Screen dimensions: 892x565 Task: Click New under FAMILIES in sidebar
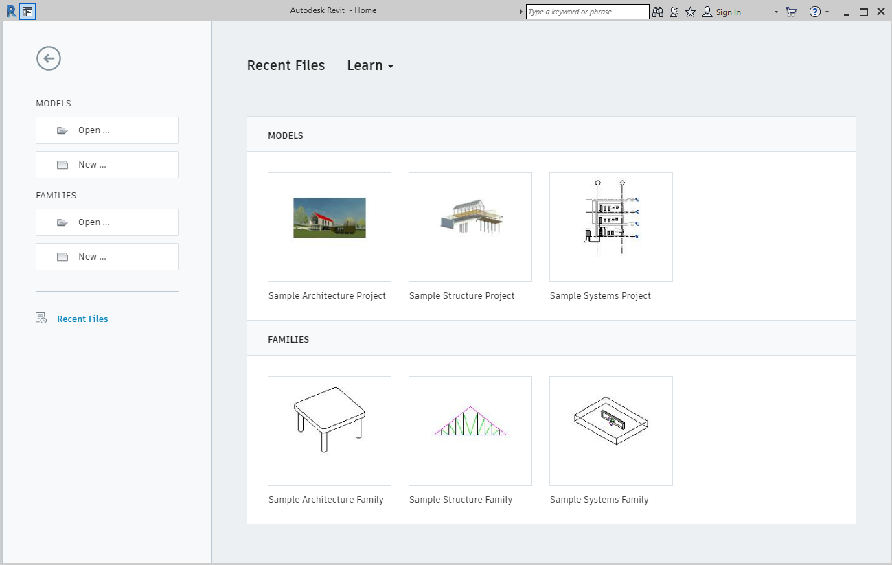tap(107, 257)
